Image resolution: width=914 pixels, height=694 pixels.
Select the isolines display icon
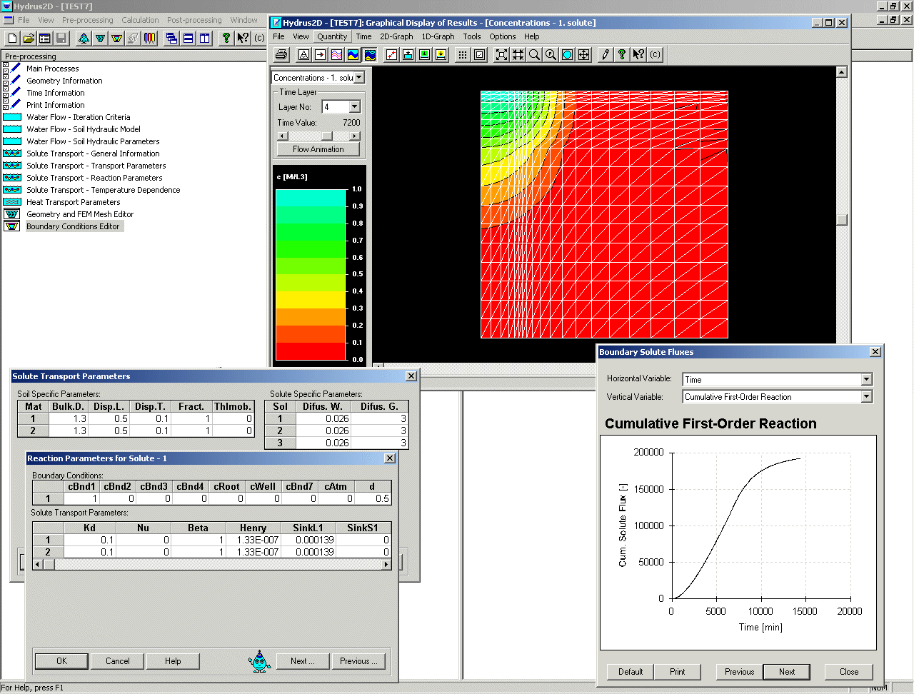336,54
